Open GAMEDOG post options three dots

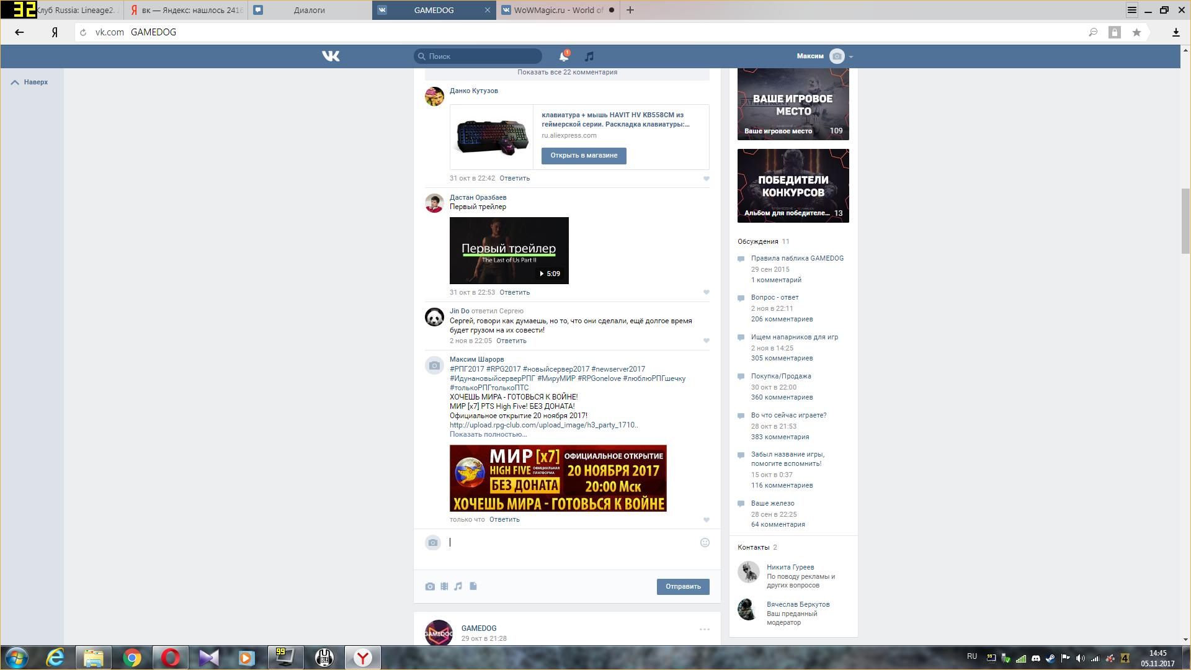pos(705,629)
